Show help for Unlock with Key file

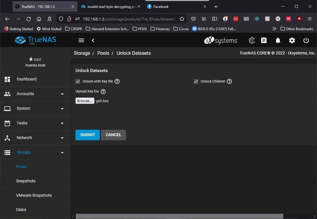click(117, 81)
